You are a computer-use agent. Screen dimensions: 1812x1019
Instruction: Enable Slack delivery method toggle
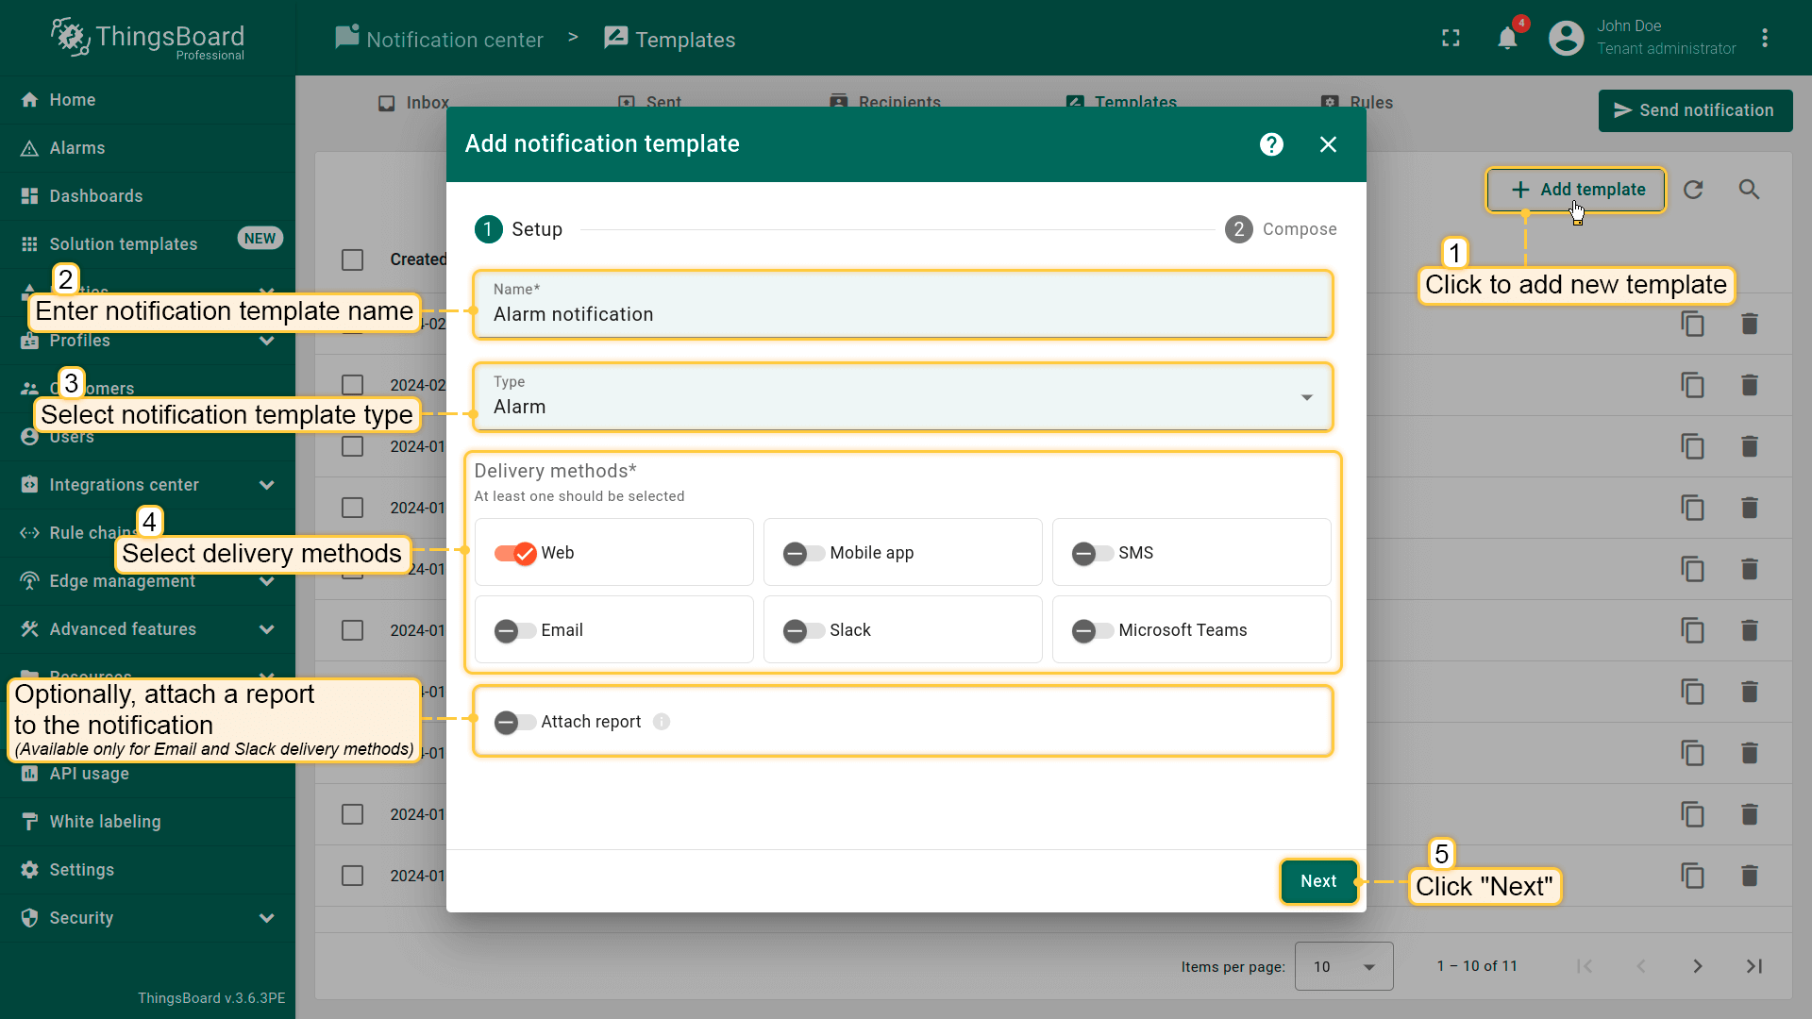(803, 630)
